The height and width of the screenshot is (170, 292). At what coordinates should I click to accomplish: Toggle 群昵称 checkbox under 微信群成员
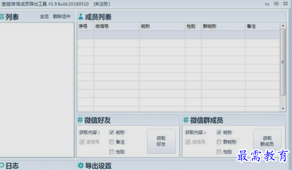219,142
